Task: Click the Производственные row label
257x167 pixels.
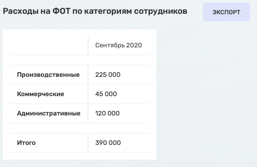Action: (48, 75)
